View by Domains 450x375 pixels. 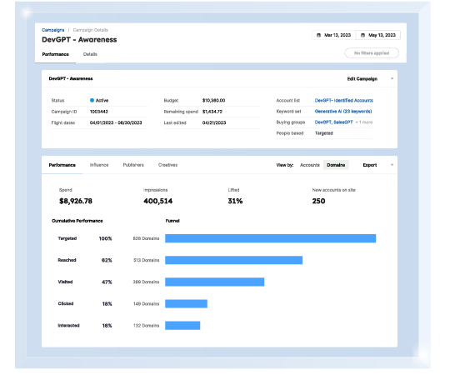pos(336,165)
